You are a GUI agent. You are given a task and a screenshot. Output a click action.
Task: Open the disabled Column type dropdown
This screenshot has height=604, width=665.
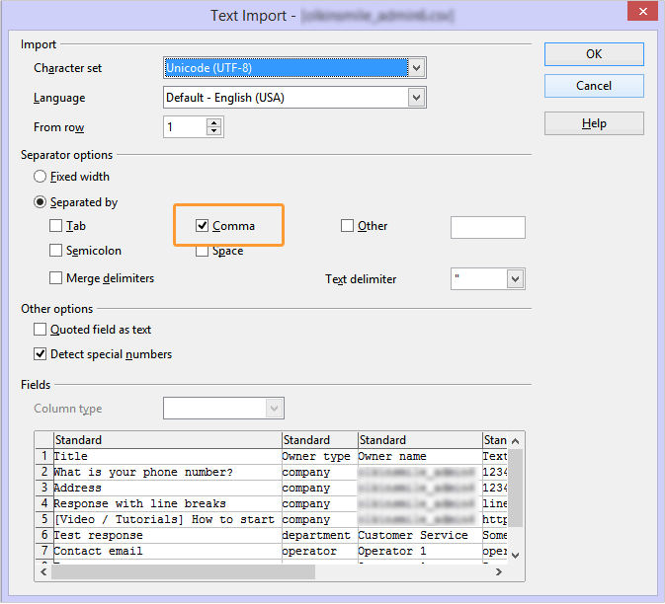pos(274,409)
